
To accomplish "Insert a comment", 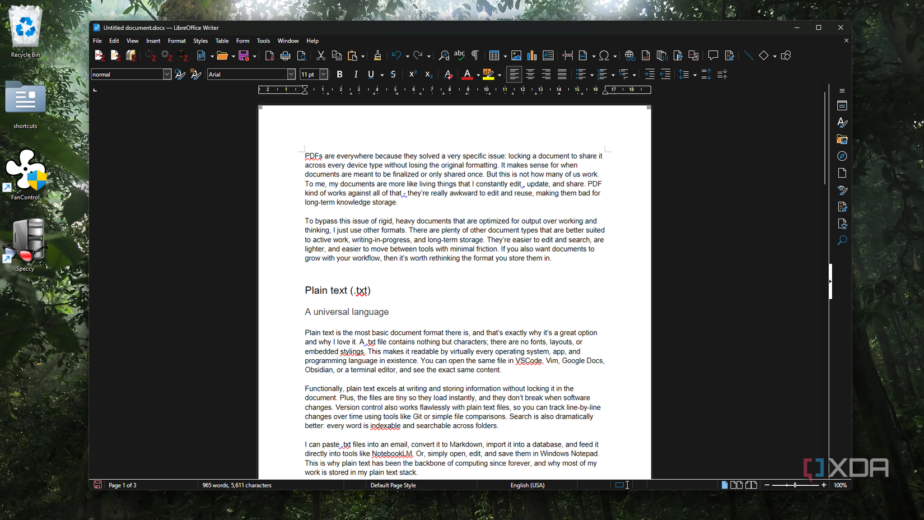I will pyautogui.click(x=712, y=55).
